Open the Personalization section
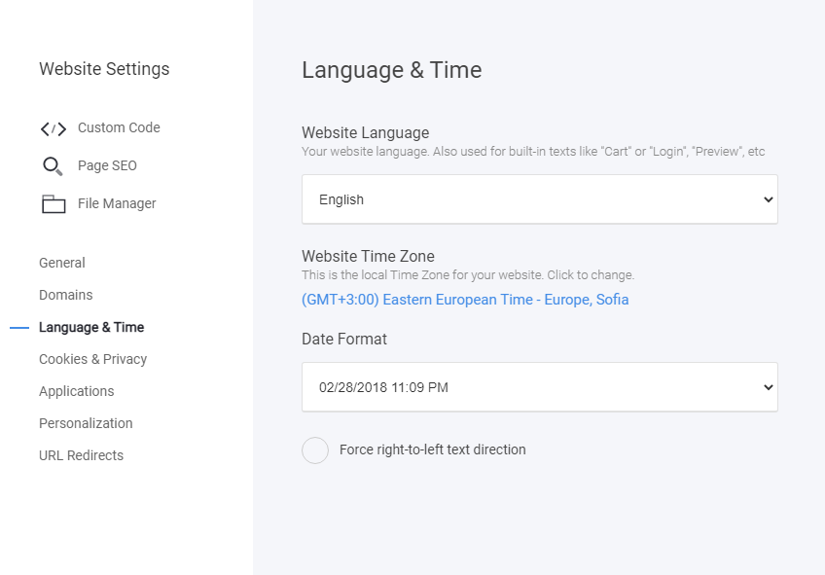Viewport: 825px width, 575px height. coord(86,423)
